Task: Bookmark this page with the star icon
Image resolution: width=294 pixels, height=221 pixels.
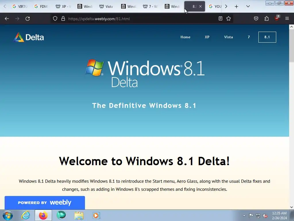Action: point(228,18)
